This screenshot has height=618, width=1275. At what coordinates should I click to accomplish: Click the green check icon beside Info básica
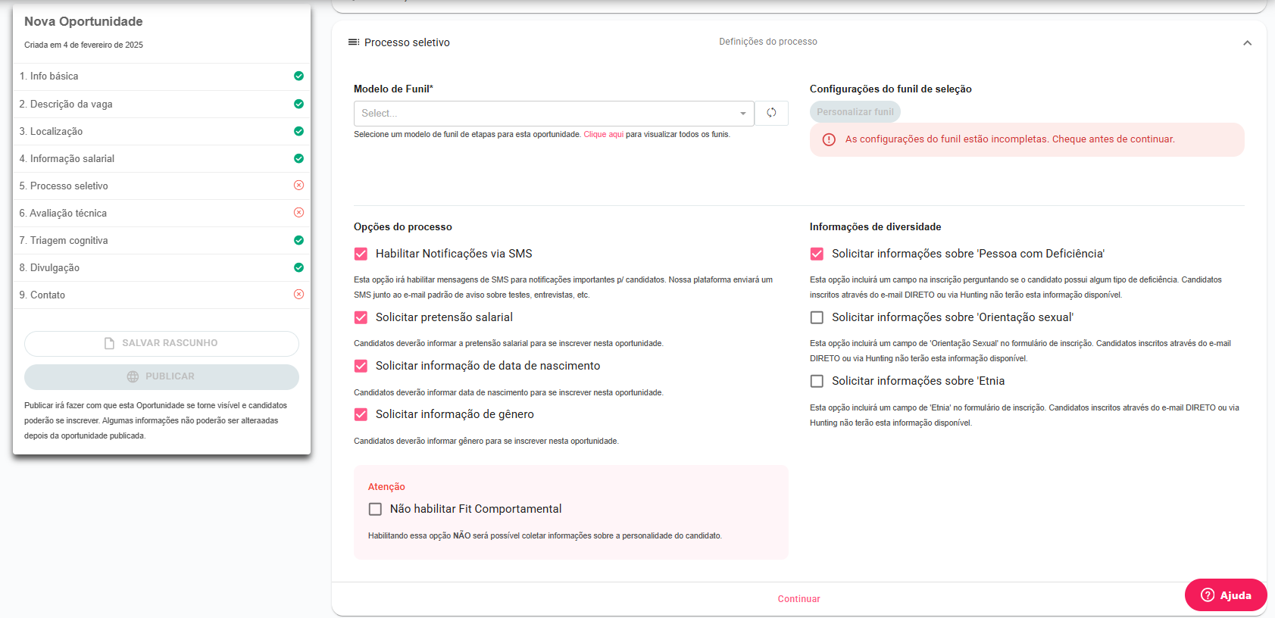tap(298, 76)
